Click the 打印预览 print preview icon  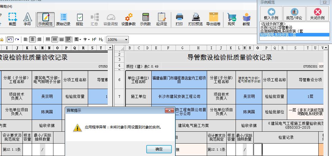196,19
